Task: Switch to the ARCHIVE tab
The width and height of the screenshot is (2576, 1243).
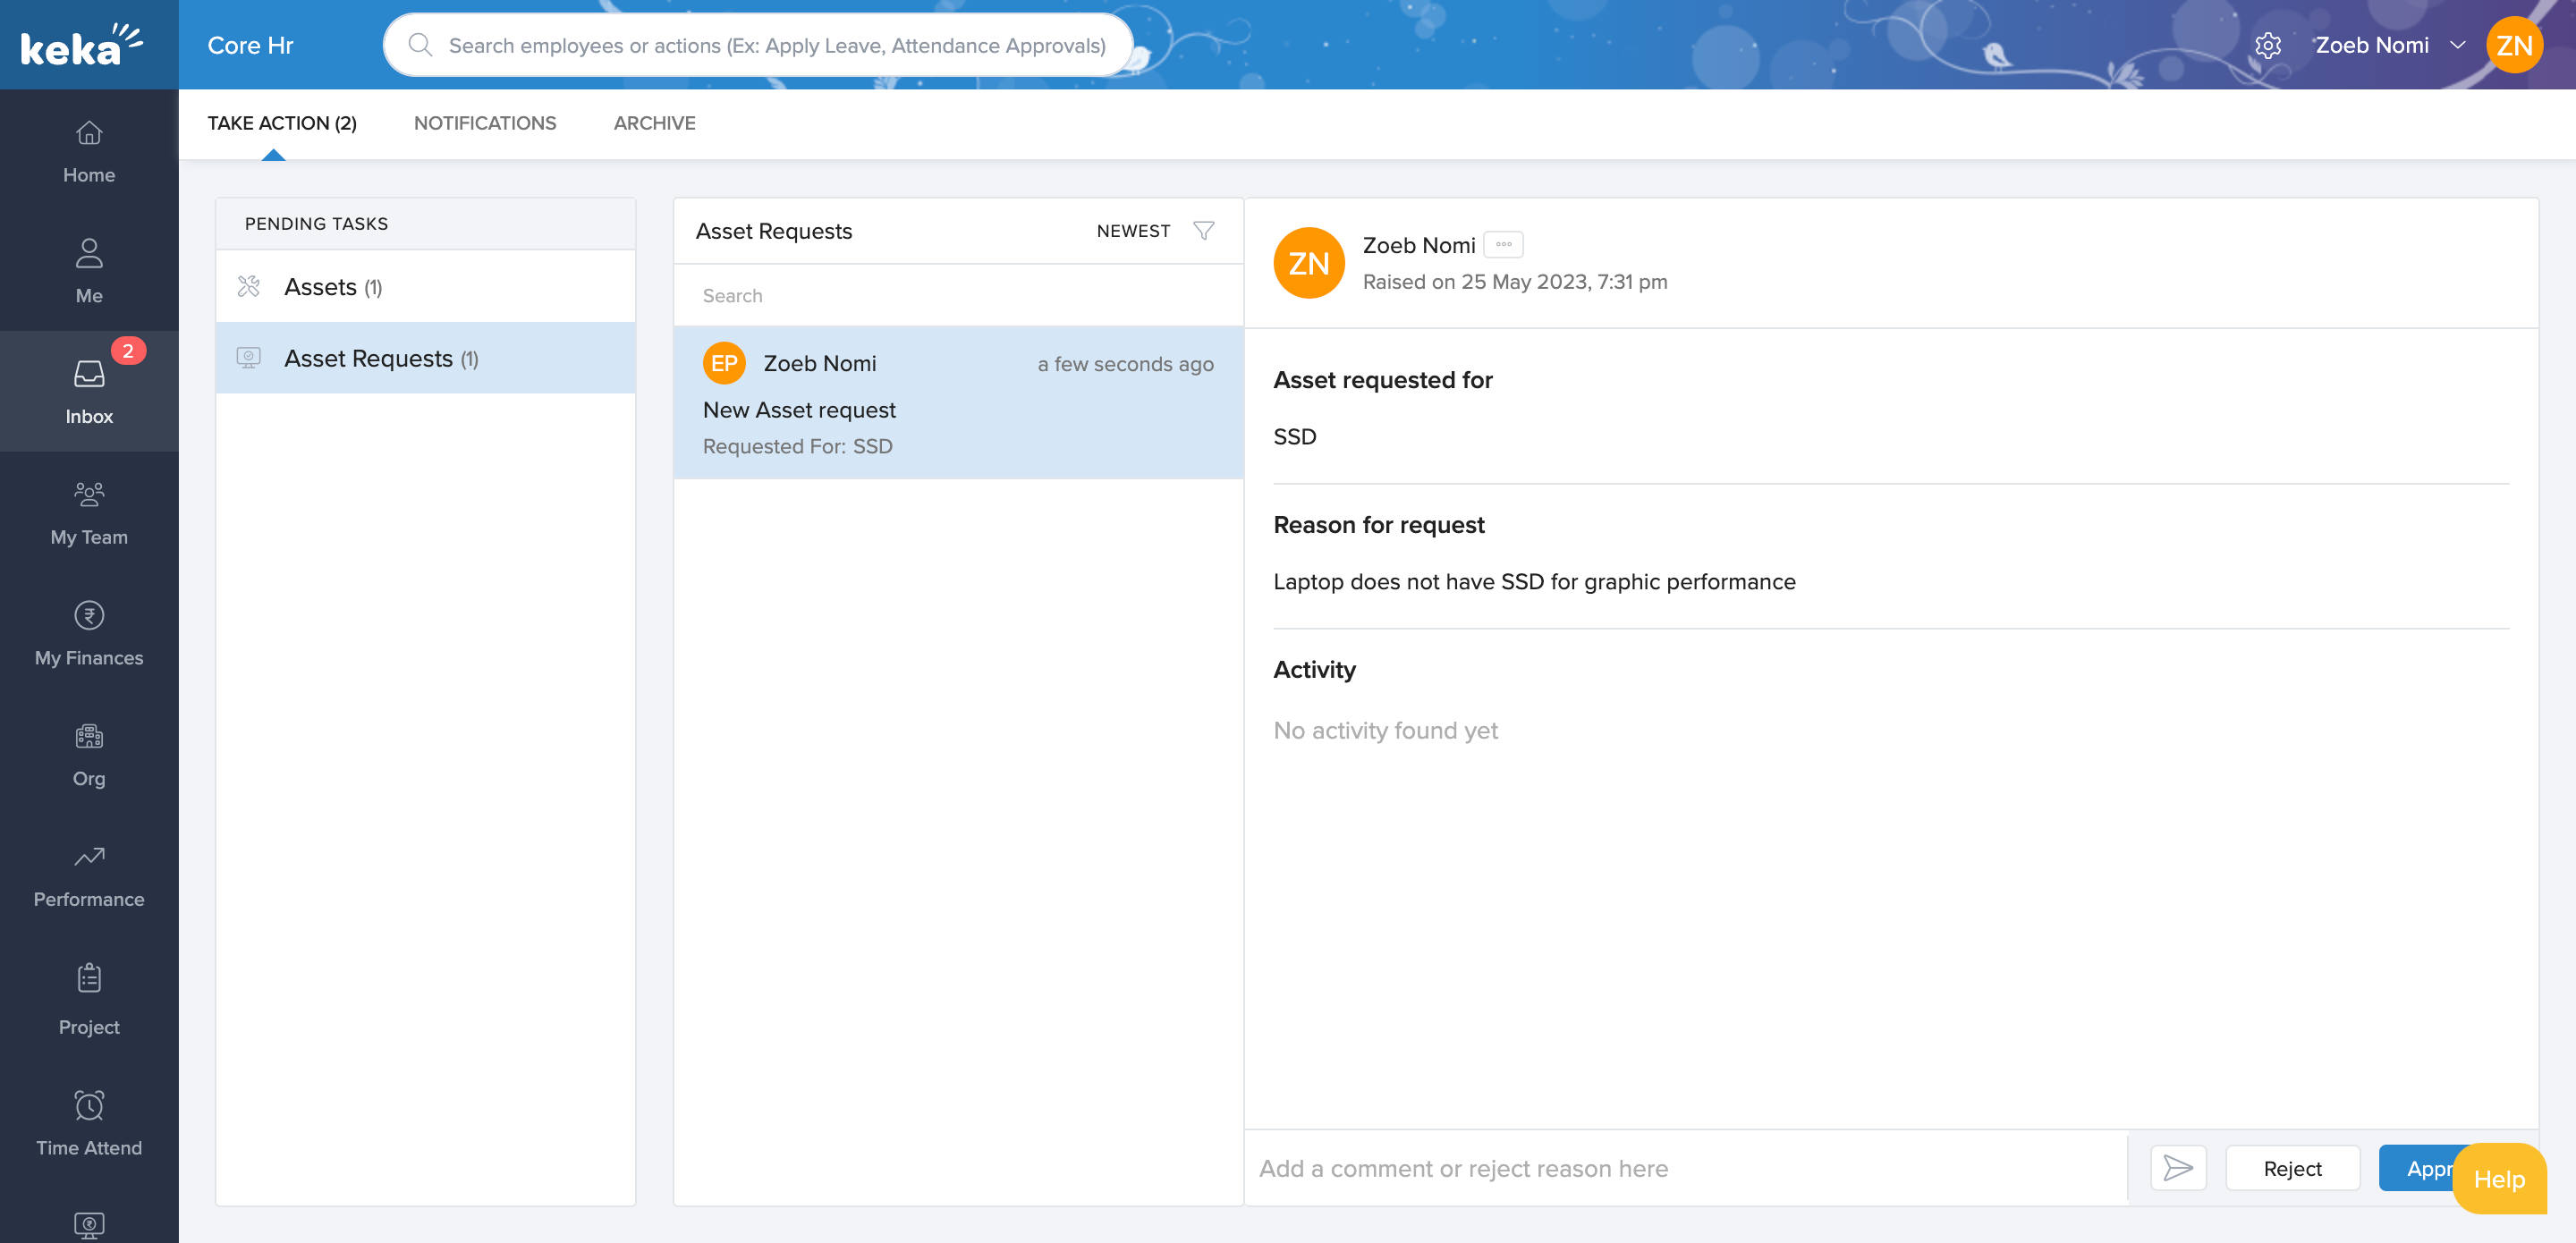Action: coord(654,123)
